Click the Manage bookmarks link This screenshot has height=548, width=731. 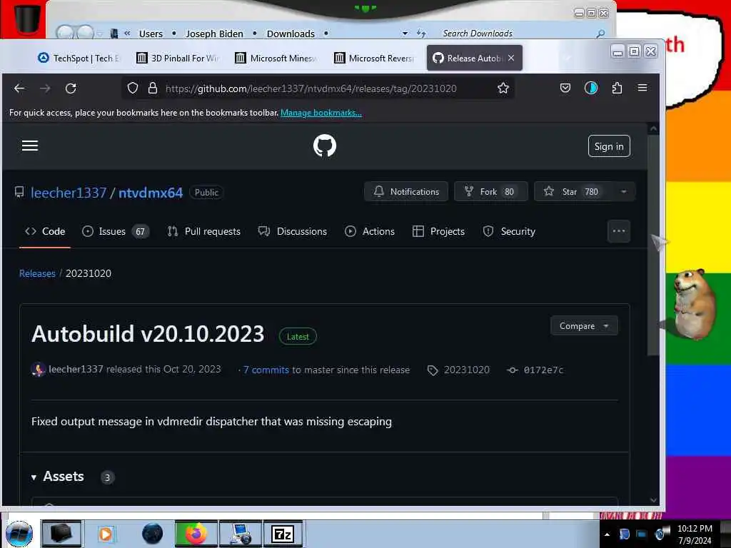[321, 113]
